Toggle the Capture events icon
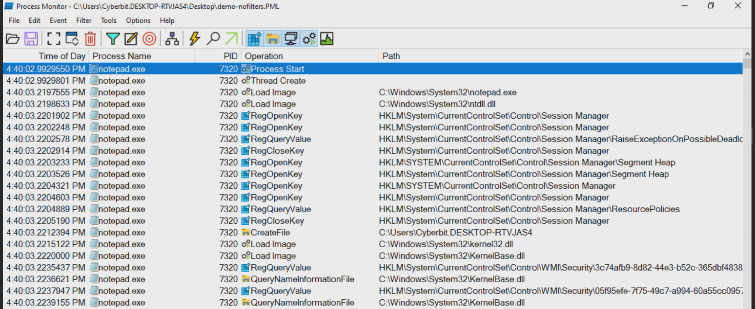This screenshot has height=309, width=755. tap(54, 39)
